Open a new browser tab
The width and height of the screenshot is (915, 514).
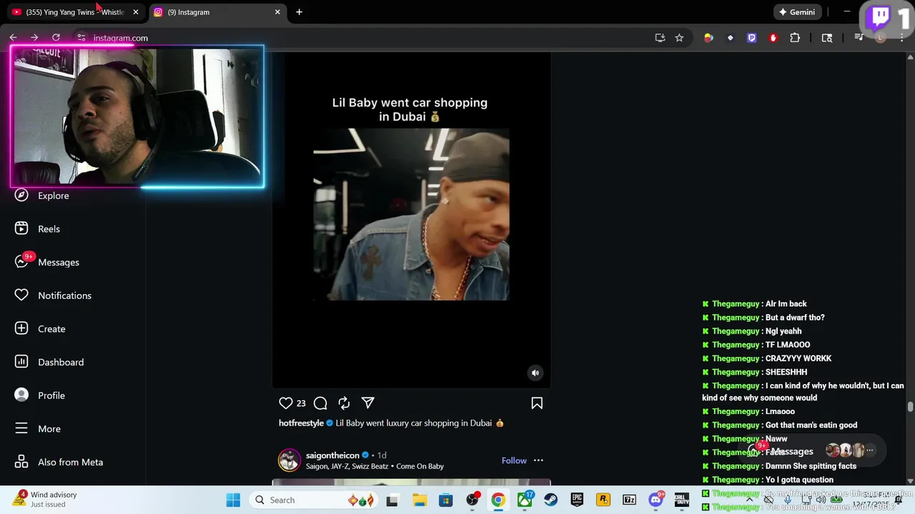(299, 12)
